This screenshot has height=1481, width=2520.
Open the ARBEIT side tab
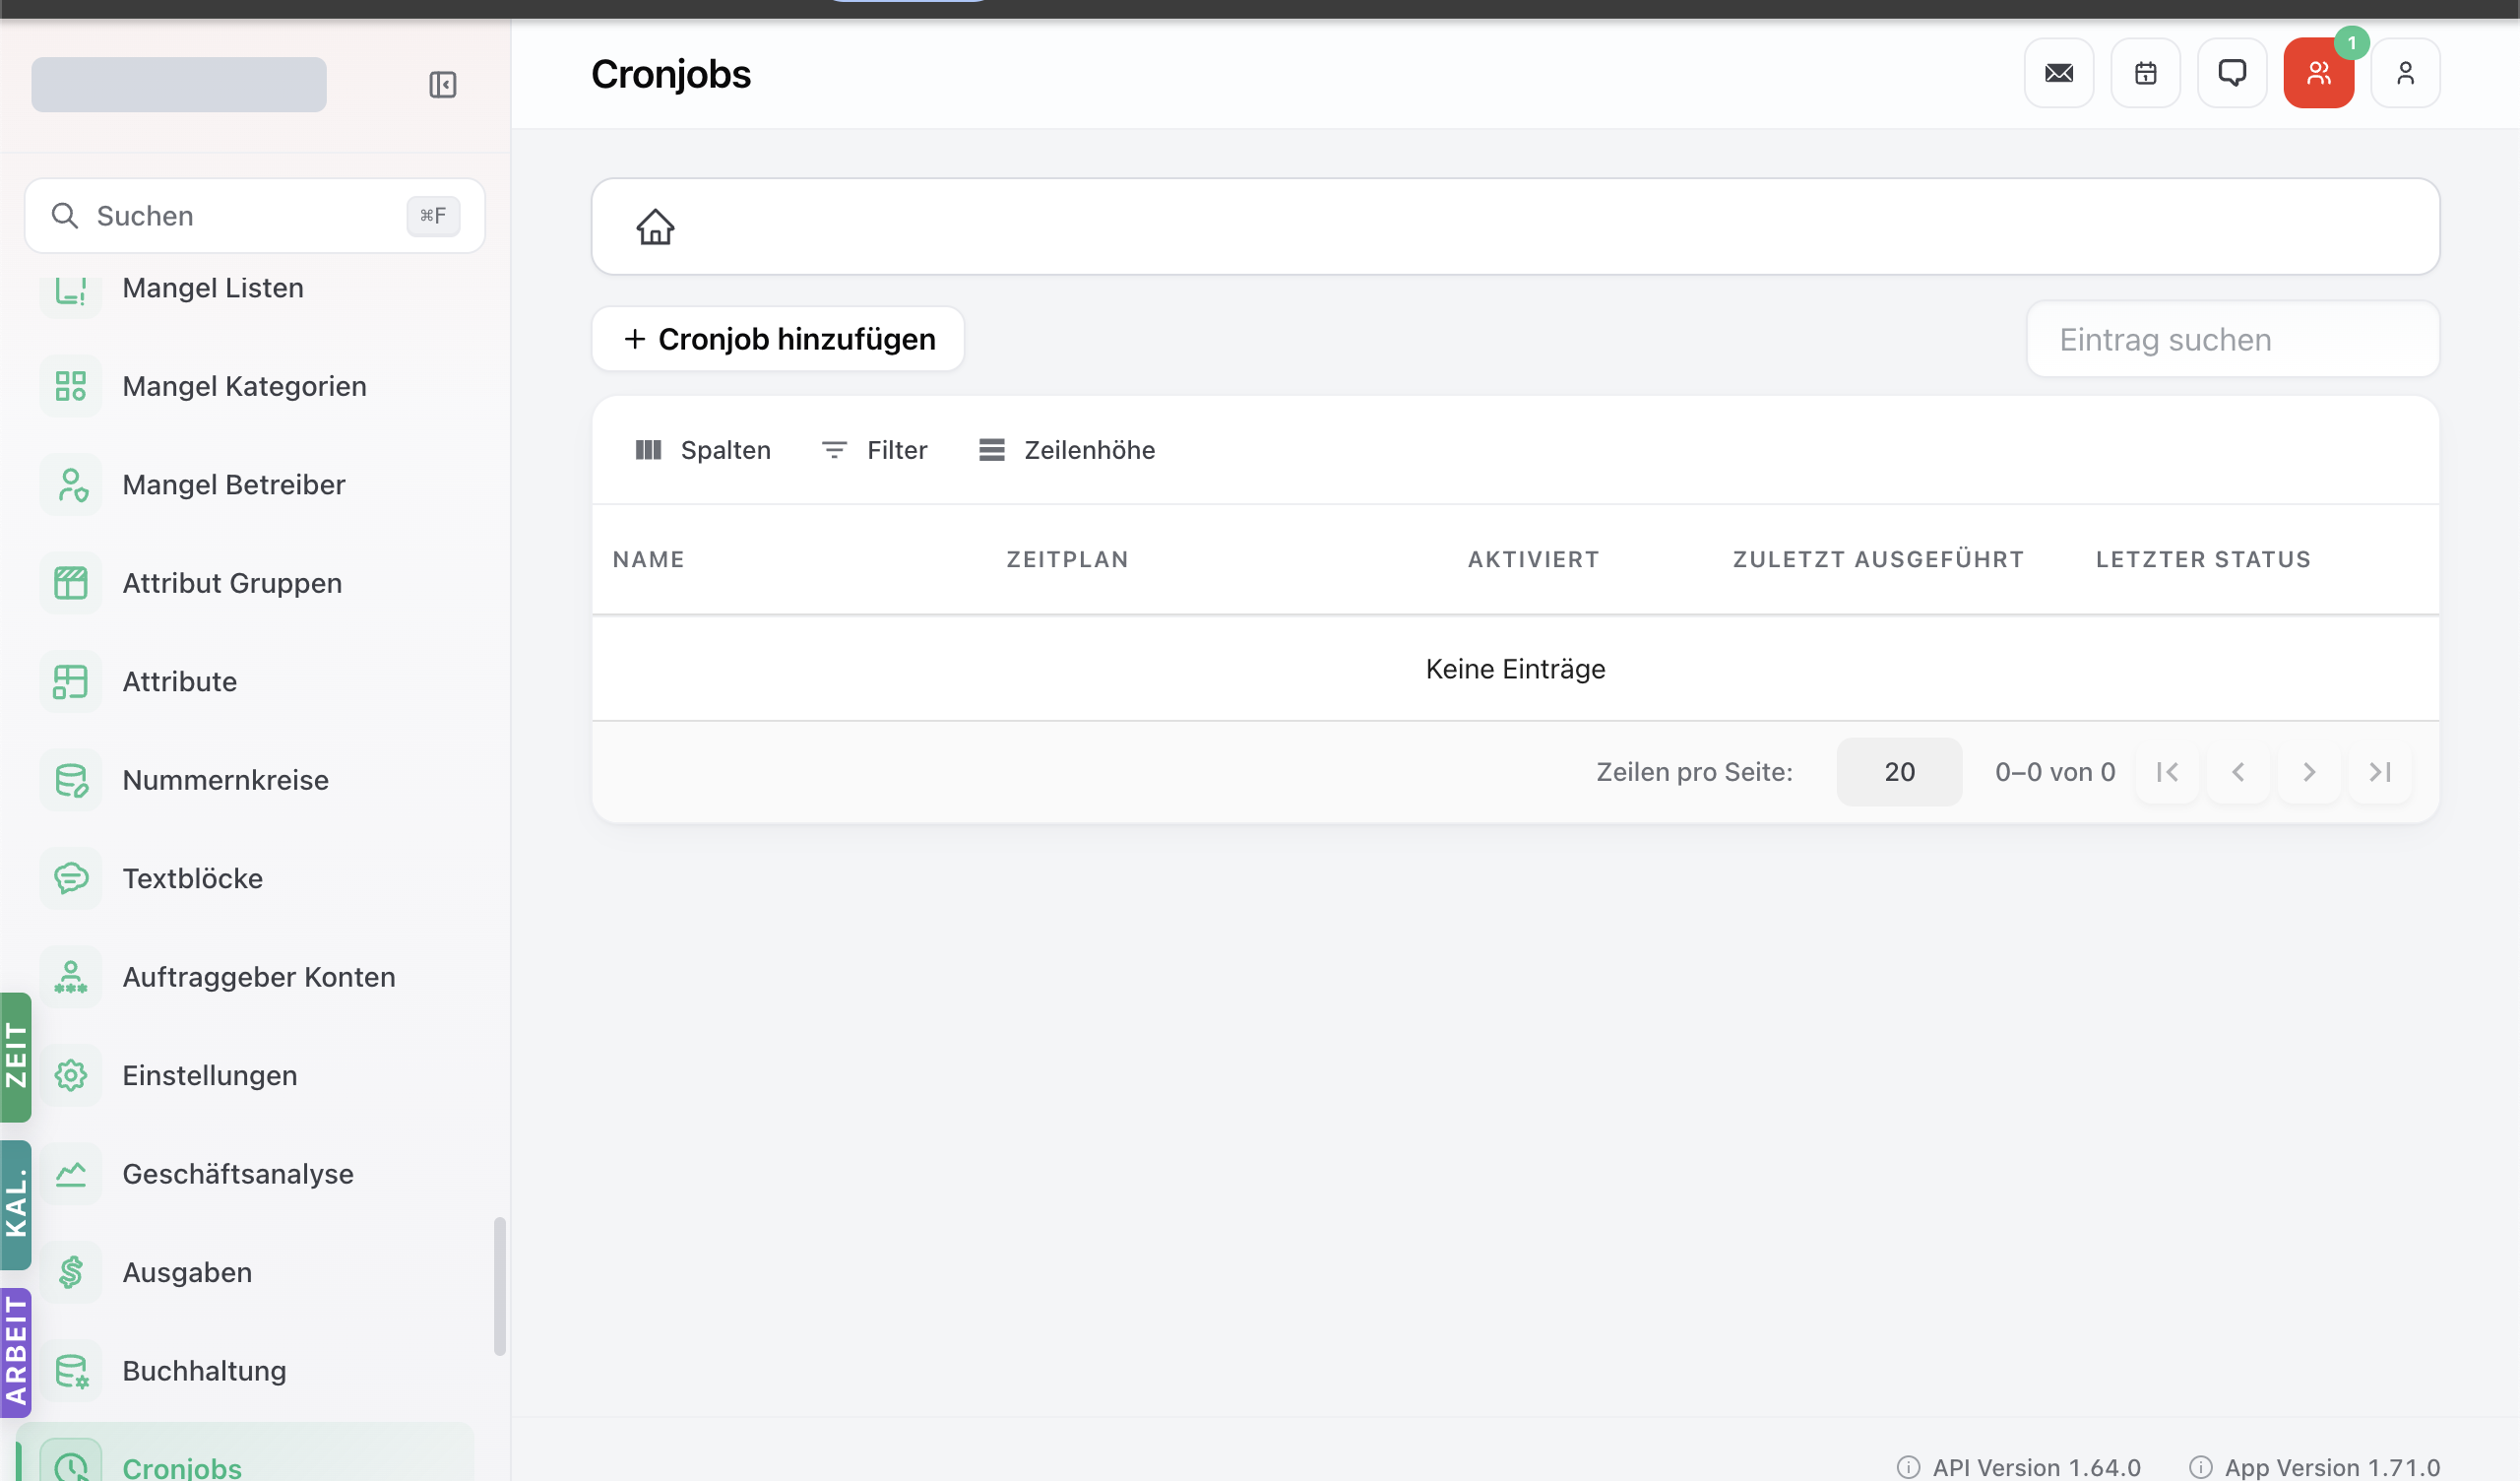click(x=16, y=1353)
